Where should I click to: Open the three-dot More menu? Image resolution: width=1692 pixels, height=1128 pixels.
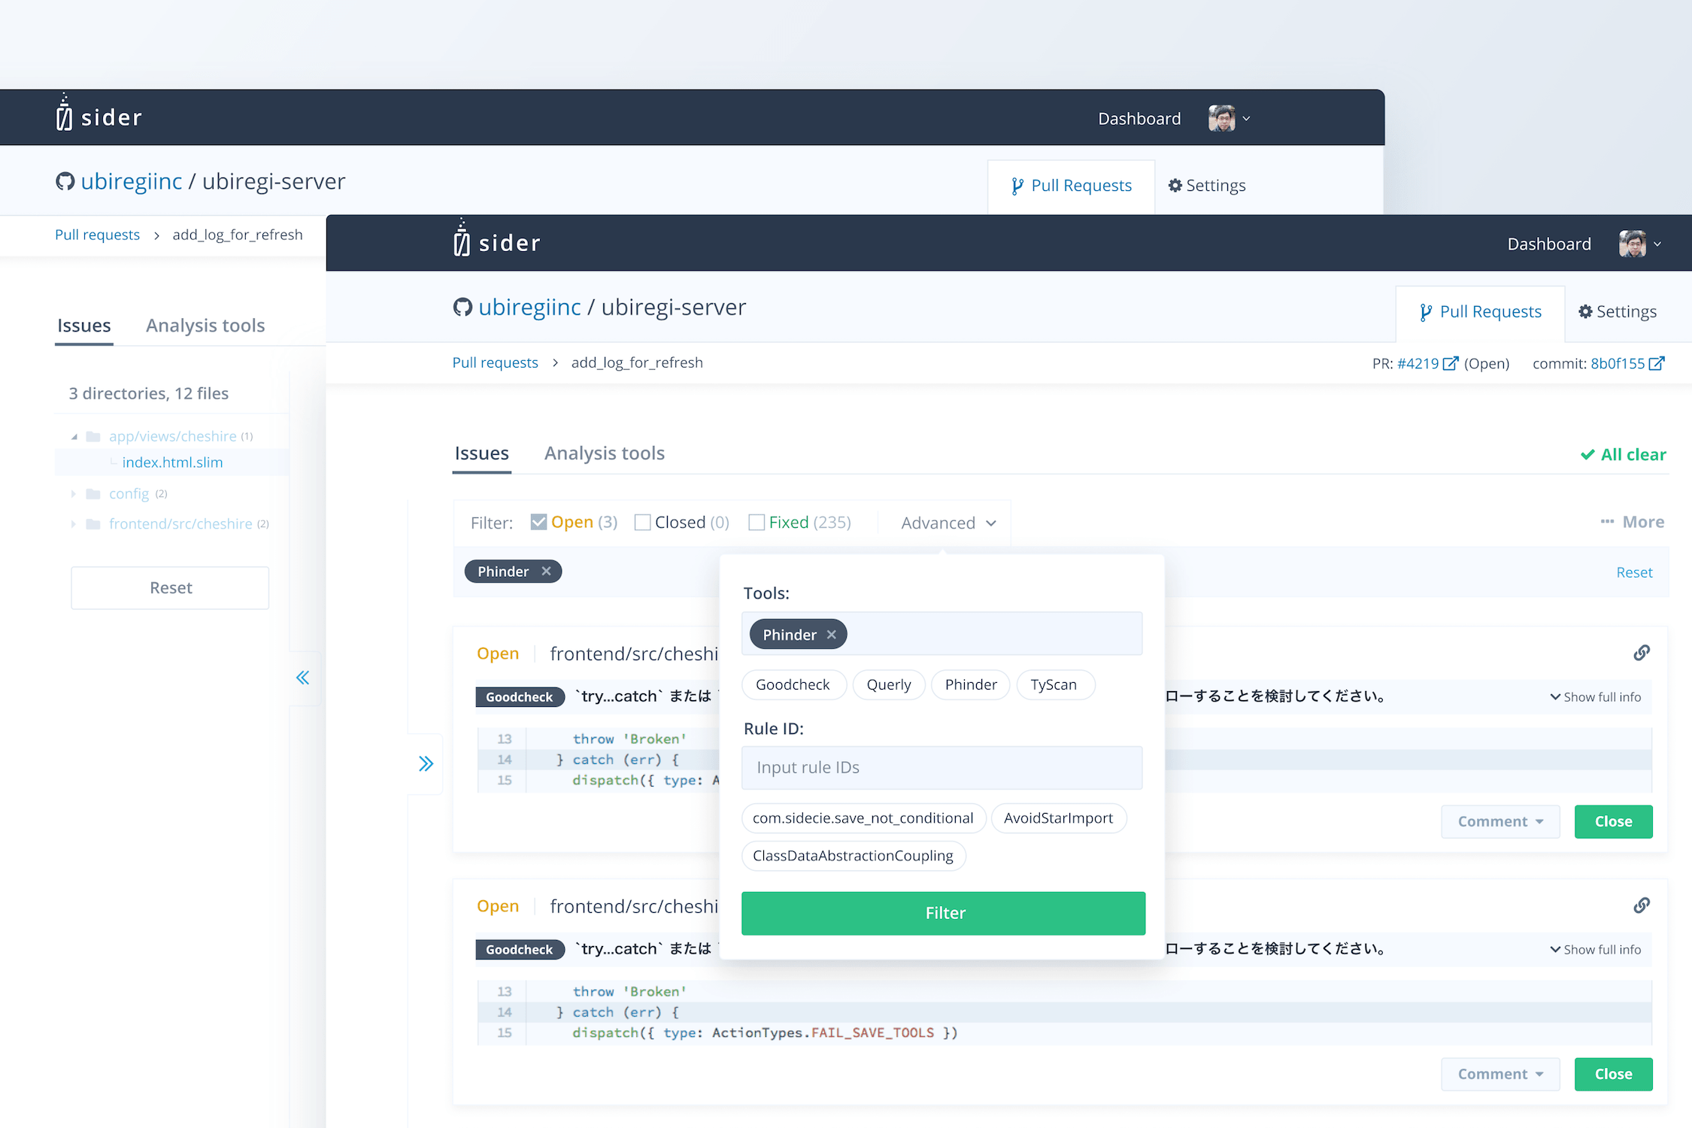[1632, 522]
